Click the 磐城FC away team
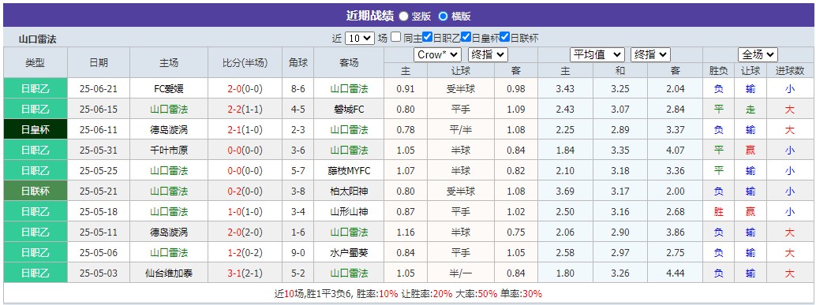 tap(349, 109)
